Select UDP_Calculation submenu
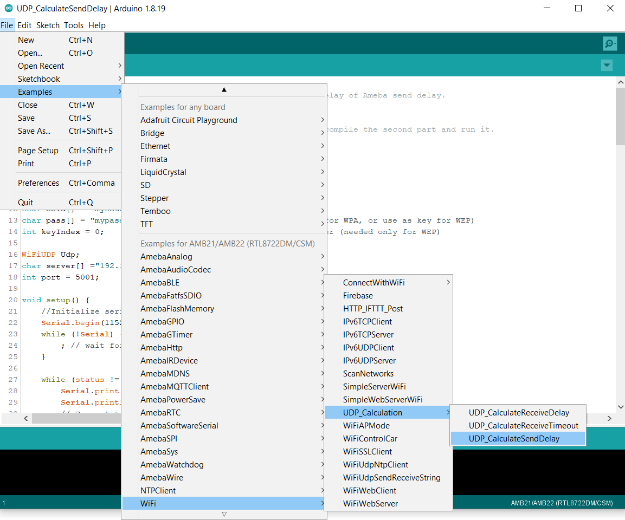 389,413
